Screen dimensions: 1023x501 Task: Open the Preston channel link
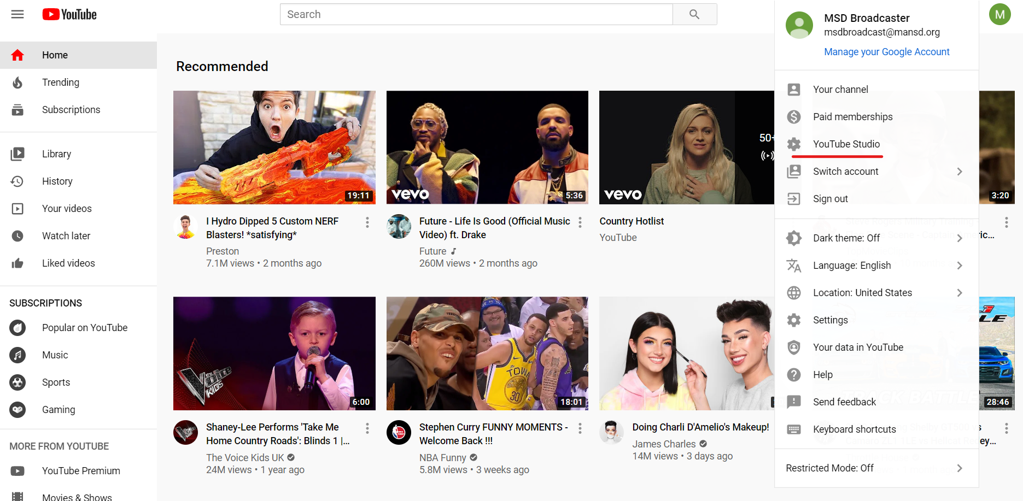pos(223,251)
